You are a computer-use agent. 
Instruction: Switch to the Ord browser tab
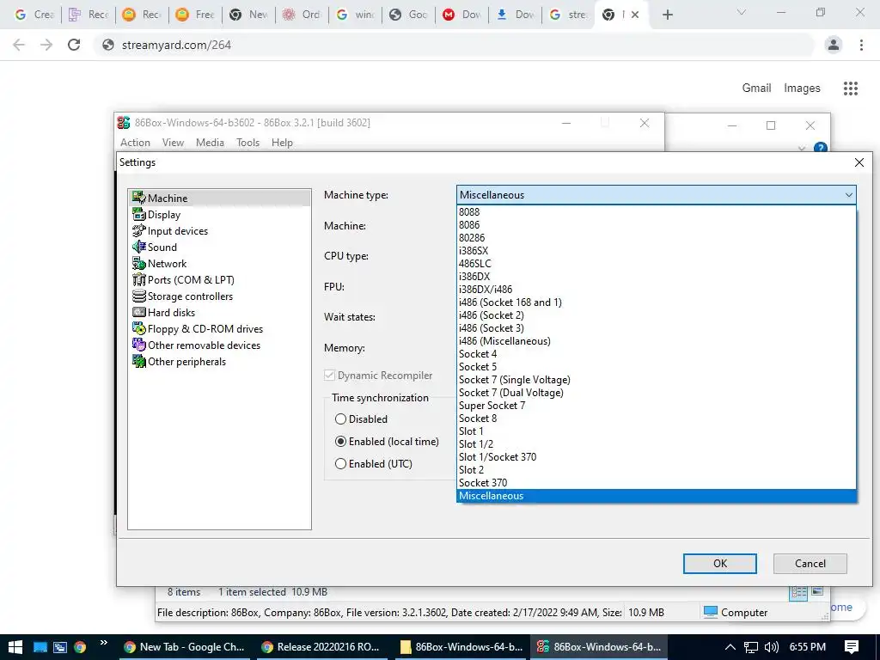[302, 15]
